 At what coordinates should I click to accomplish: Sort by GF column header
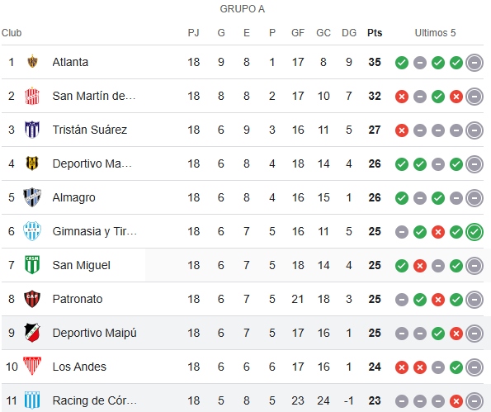pyautogui.click(x=297, y=32)
